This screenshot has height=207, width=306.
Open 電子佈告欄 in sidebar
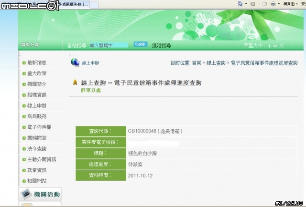point(39,127)
